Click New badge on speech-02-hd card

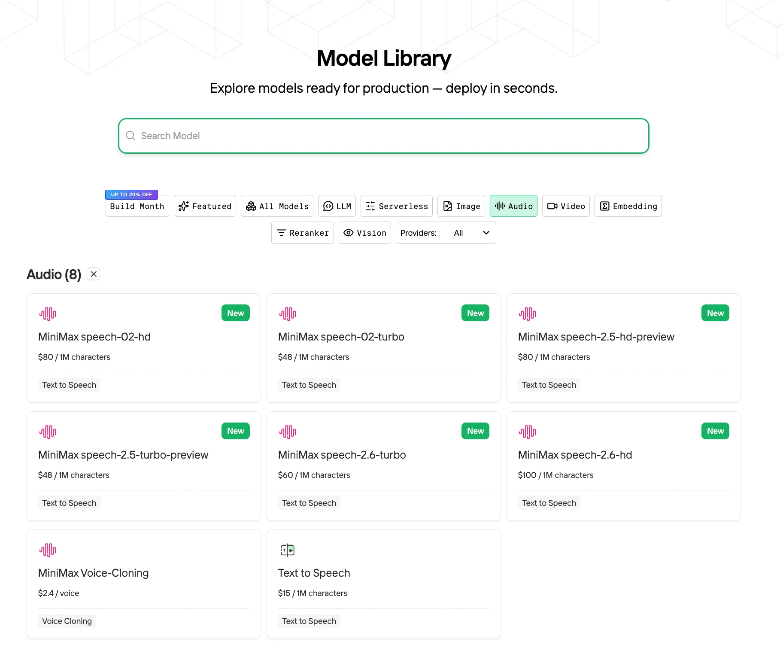(235, 313)
